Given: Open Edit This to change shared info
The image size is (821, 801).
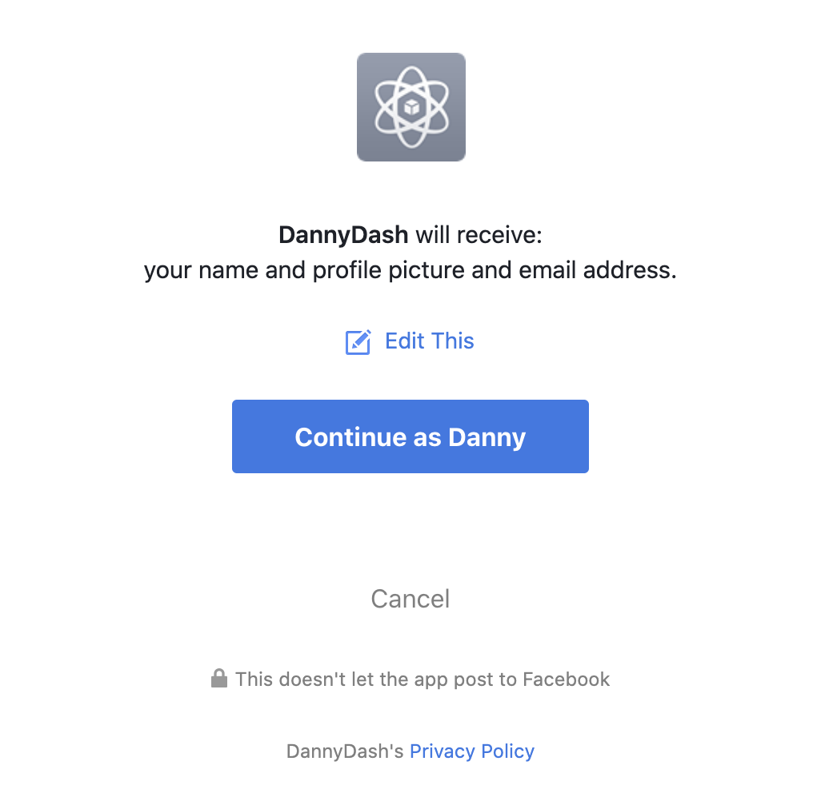Looking at the screenshot, I should coord(410,341).
